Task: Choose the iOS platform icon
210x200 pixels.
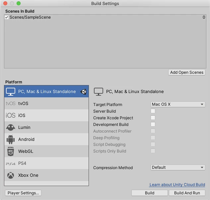Action: point(11,115)
